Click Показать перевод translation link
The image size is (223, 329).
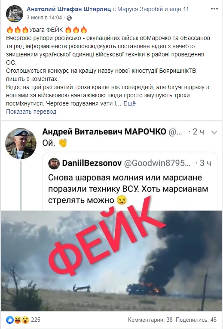(31, 112)
